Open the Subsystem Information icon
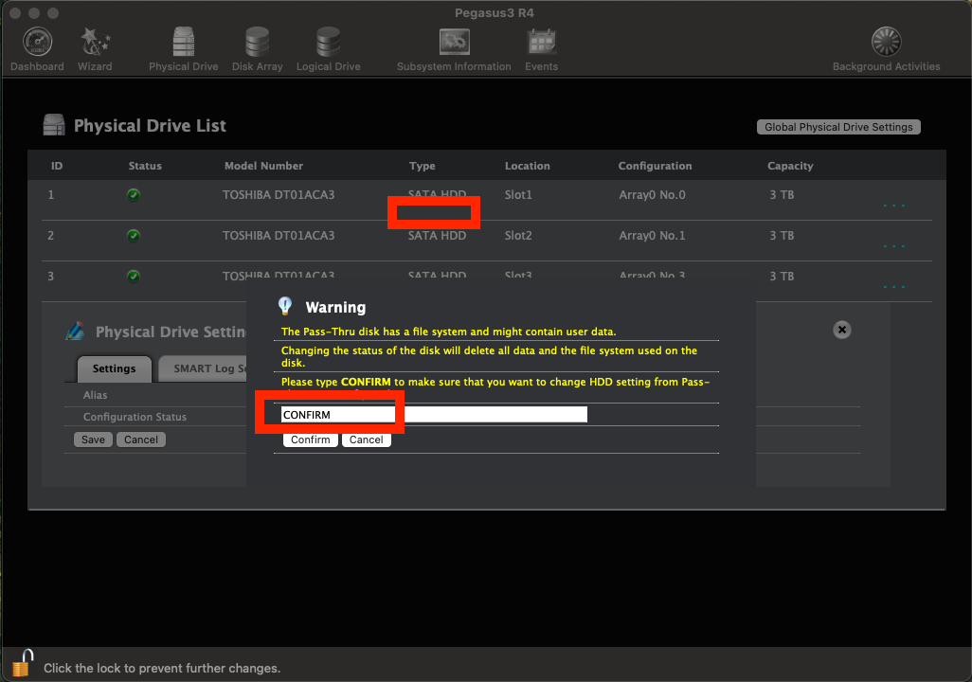 455,43
